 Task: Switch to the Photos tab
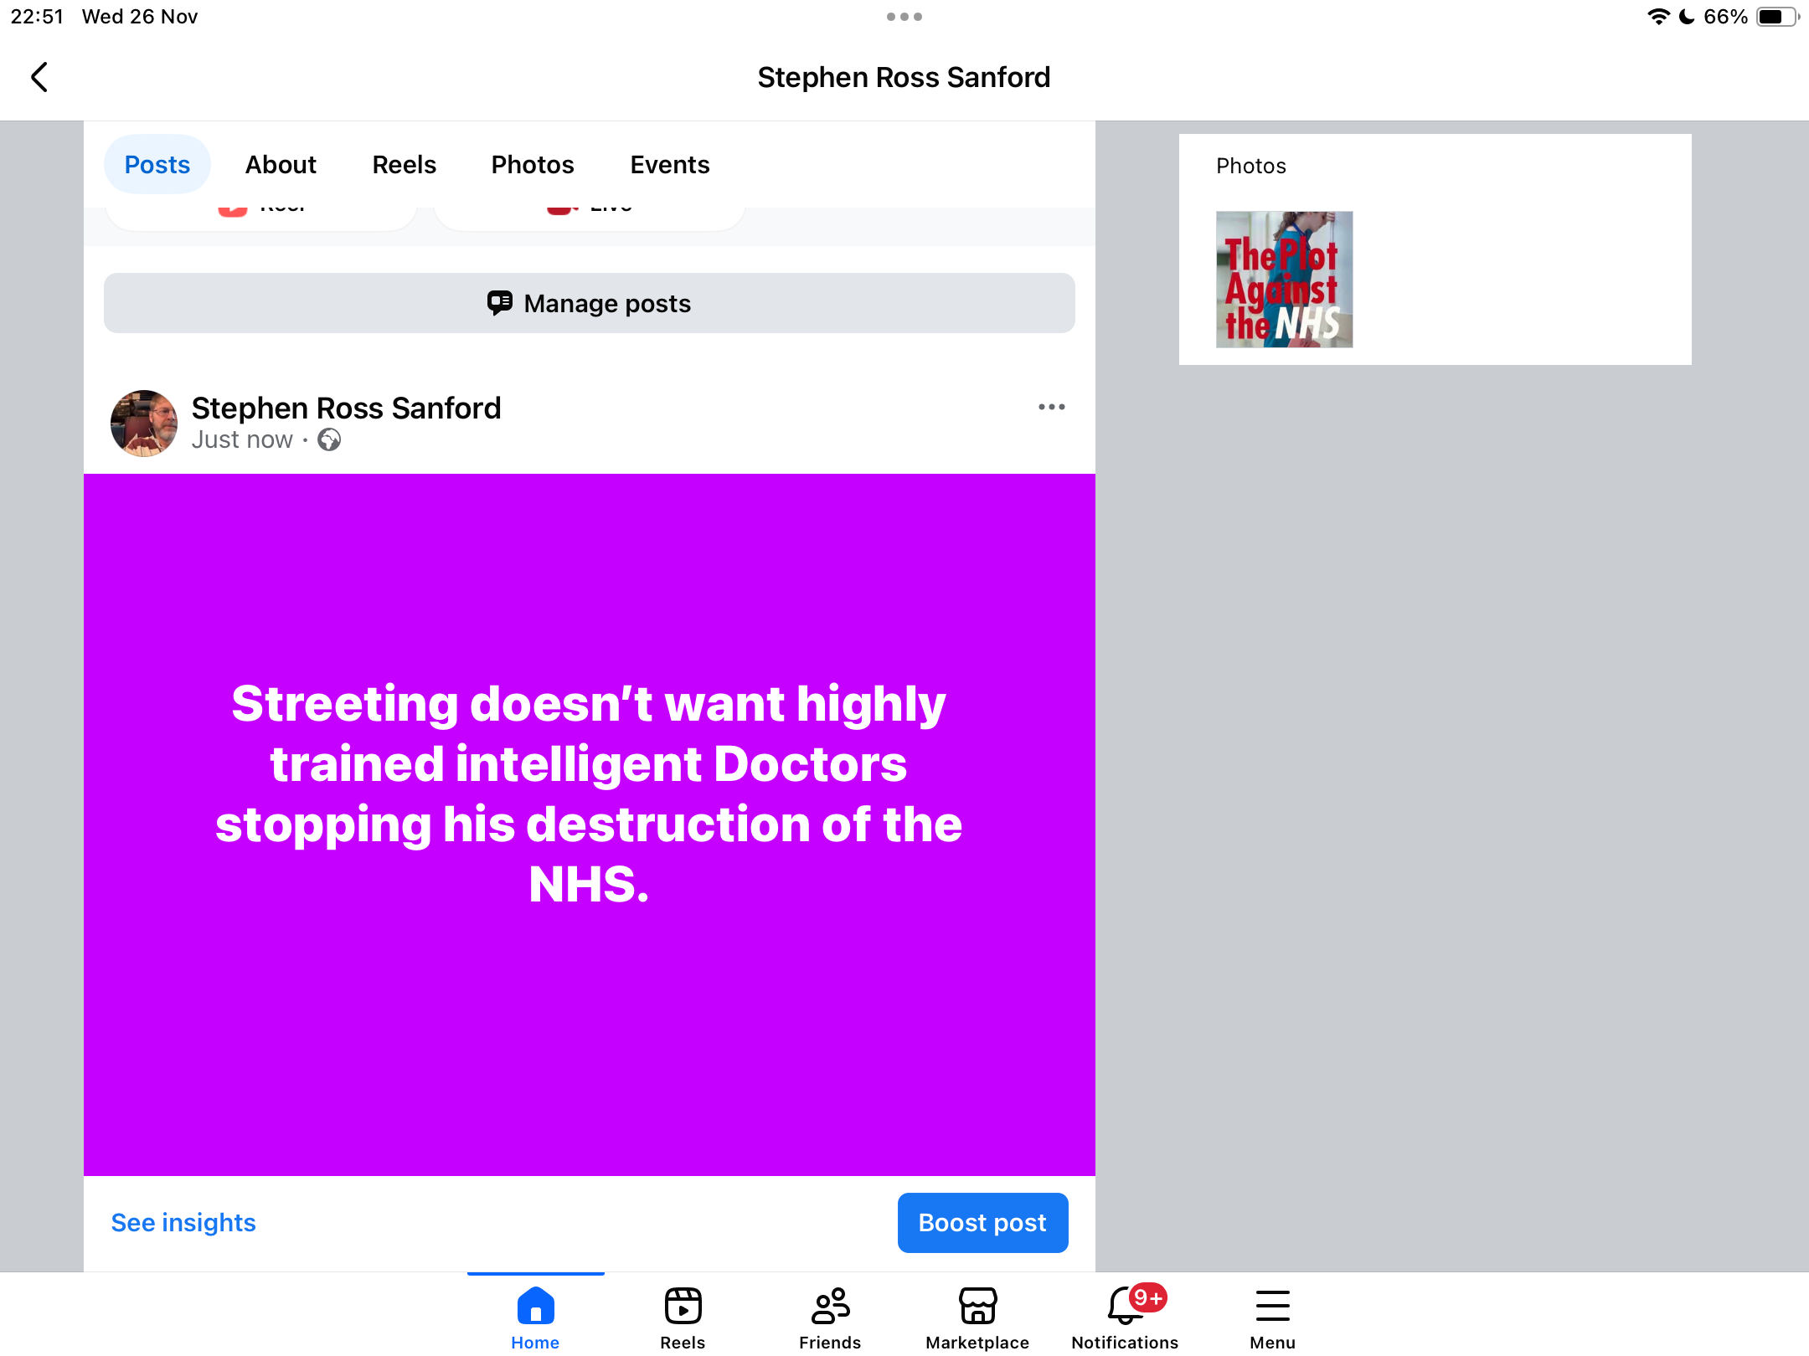533,165
